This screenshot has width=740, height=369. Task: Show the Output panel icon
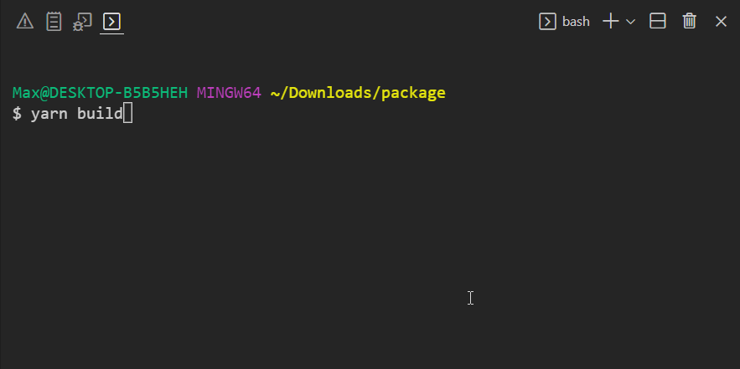pyautogui.click(x=54, y=22)
